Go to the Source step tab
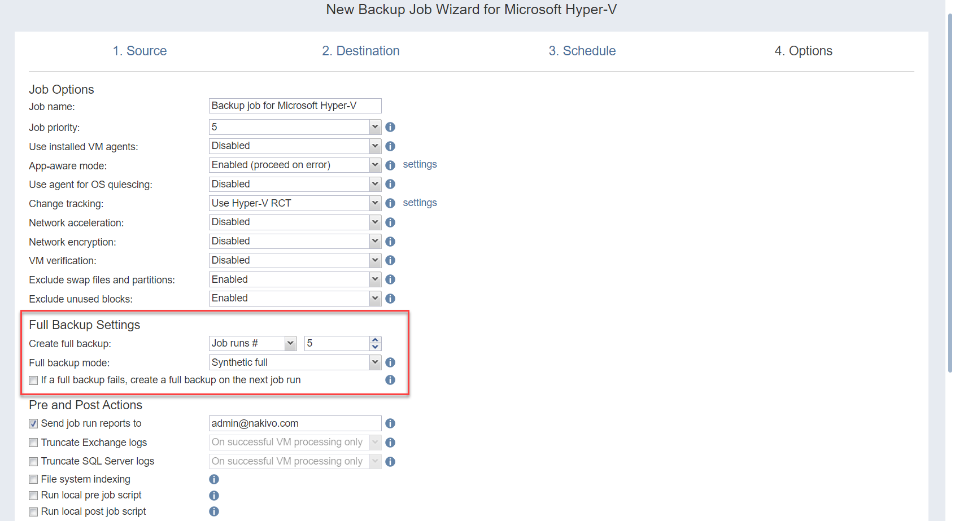 click(139, 51)
